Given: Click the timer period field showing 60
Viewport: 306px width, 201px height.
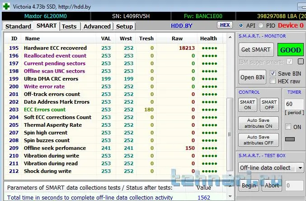Looking at the screenshot, I should pos(294,104).
